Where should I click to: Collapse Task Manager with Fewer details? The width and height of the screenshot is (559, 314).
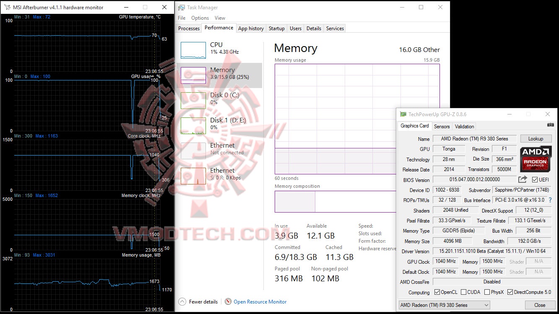pyautogui.click(x=198, y=301)
